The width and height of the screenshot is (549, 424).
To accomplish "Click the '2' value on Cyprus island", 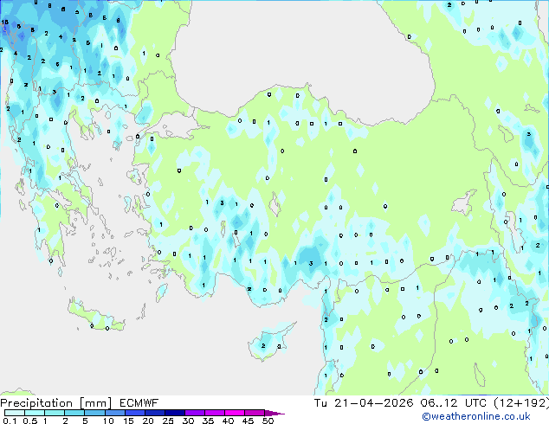I will [263, 345].
